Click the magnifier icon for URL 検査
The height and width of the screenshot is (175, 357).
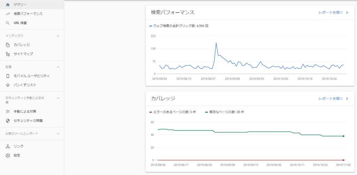pyautogui.click(x=8, y=23)
